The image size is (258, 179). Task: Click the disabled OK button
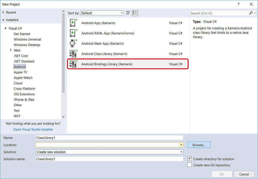[222, 174]
